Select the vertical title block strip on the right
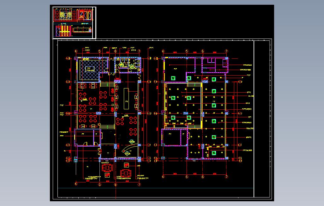The width and height of the screenshot is (324, 206). pos(262,119)
